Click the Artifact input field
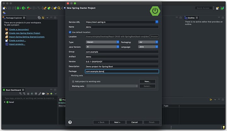Screen dimensions: 227x131 click(x=122, y=57)
